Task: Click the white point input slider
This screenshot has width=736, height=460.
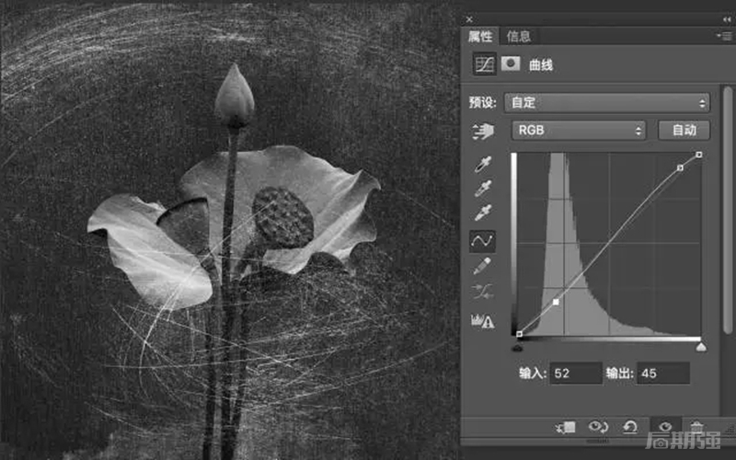Action: (701, 347)
